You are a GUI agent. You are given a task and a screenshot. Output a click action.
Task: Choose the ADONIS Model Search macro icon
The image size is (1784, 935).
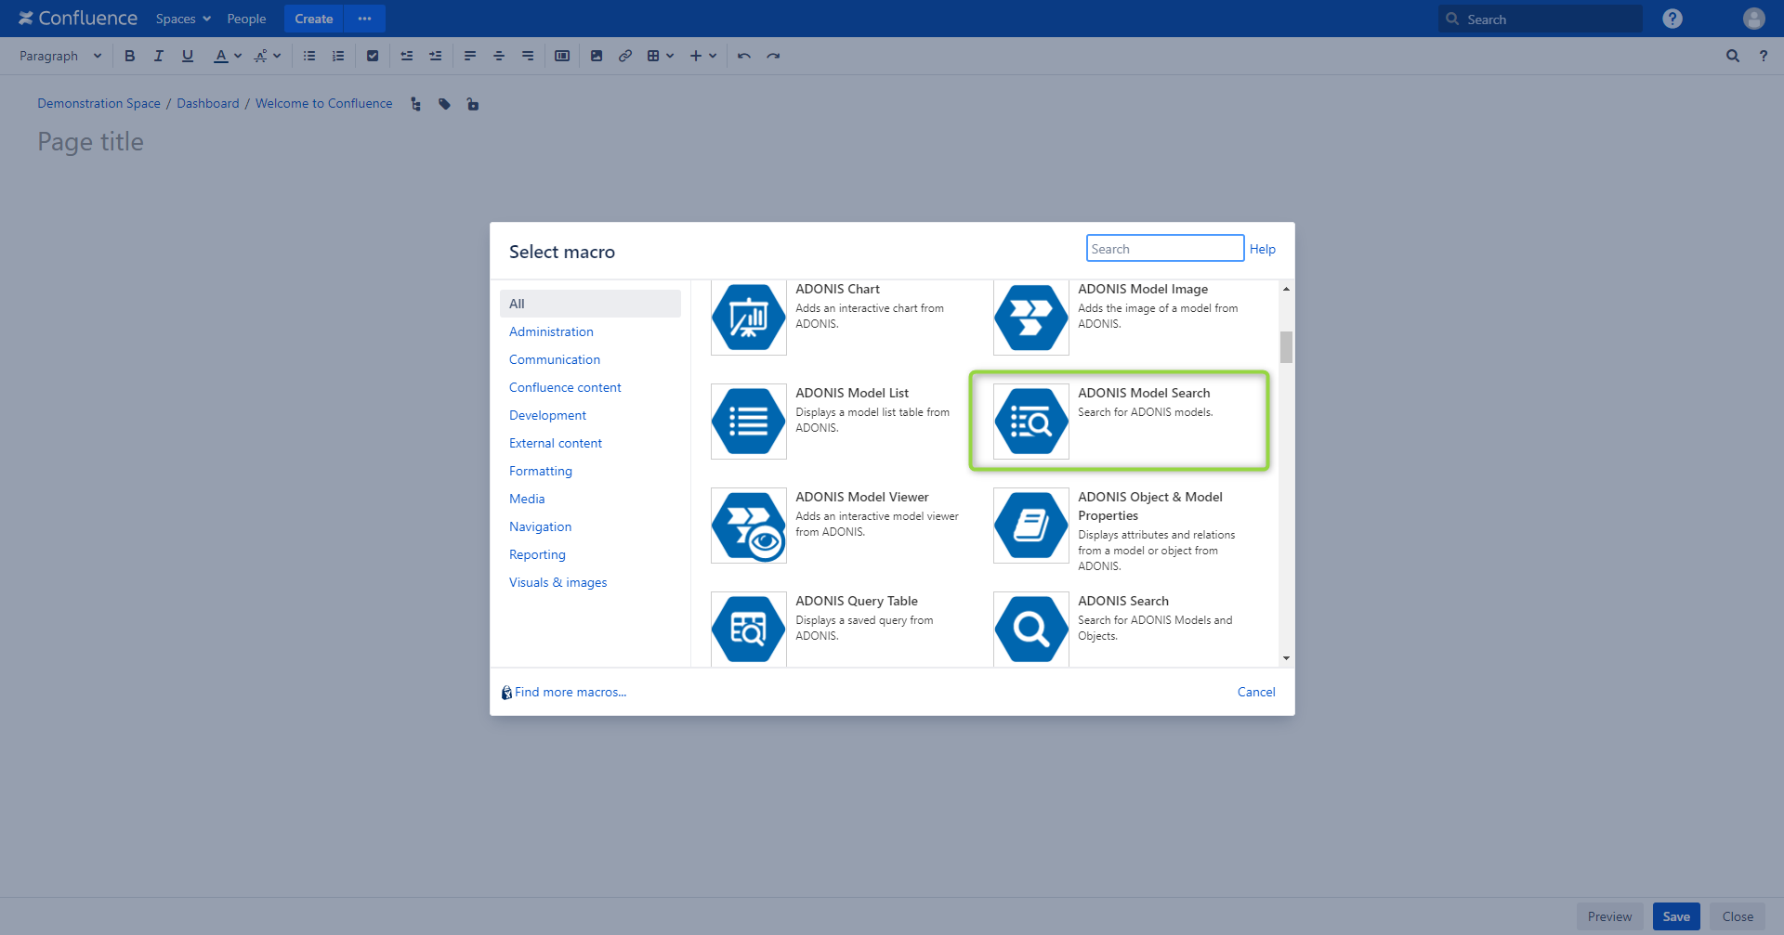tap(1031, 422)
